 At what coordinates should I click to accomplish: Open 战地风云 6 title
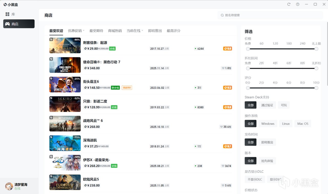(93, 121)
